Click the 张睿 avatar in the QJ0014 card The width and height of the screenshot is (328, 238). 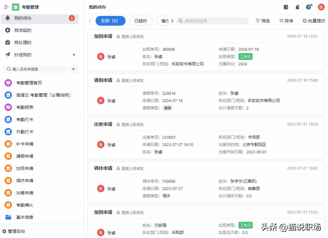[100, 101]
